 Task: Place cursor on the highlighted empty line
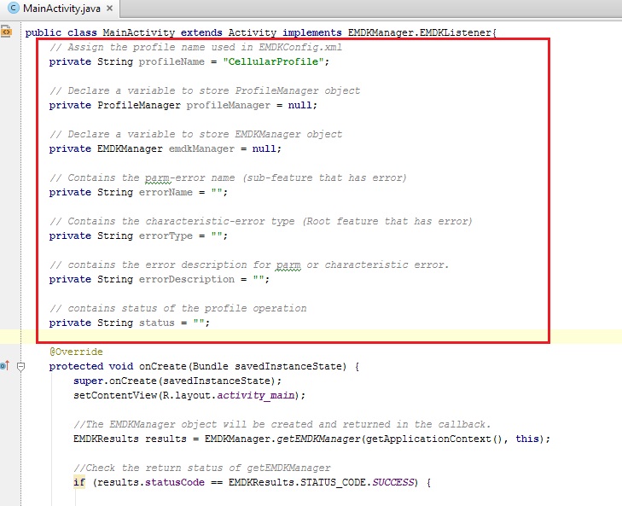(256, 337)
